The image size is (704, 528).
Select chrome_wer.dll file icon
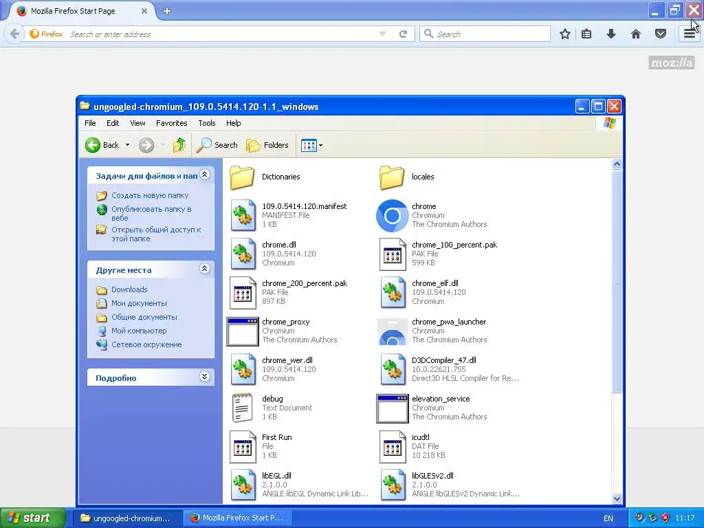pos(243,369)
